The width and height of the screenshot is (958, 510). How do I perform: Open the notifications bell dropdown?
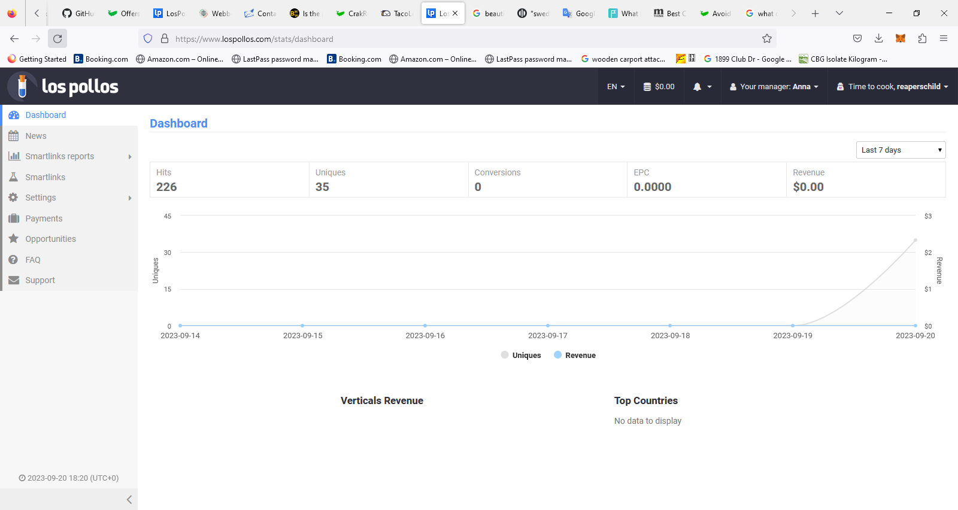tap(702, 86)
